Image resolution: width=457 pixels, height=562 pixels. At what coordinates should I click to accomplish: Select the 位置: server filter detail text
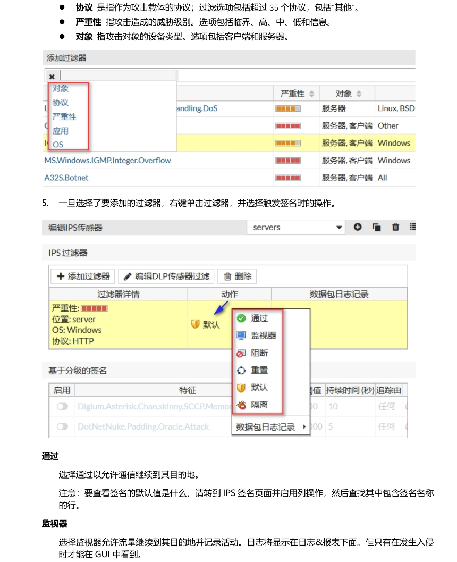point(74,320)
